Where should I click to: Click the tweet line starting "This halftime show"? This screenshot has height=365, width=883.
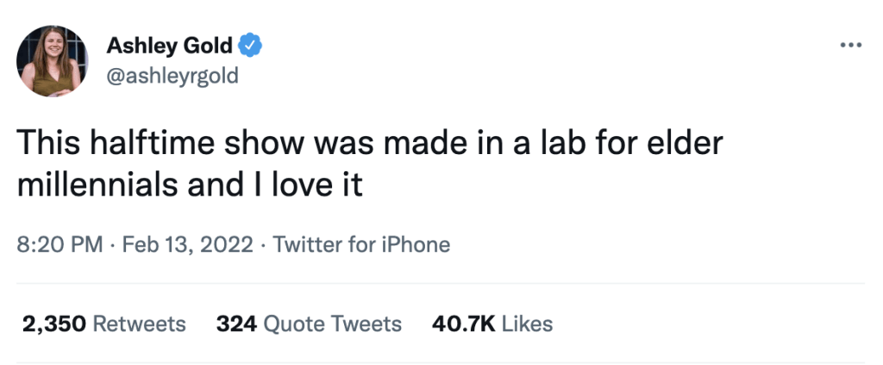[369, 143]
